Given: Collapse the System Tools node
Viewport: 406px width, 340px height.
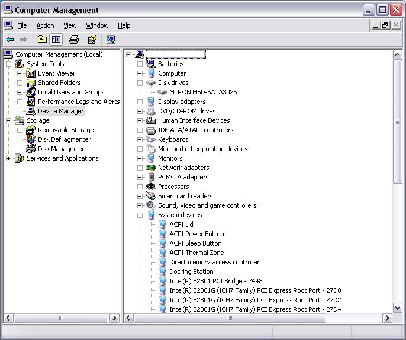Looking at the screenshot, I should coord(8,64).
